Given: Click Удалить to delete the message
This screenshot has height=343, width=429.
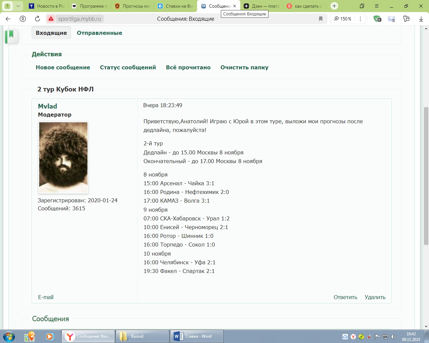Looking at the screenshot, I should click(375, 297).
